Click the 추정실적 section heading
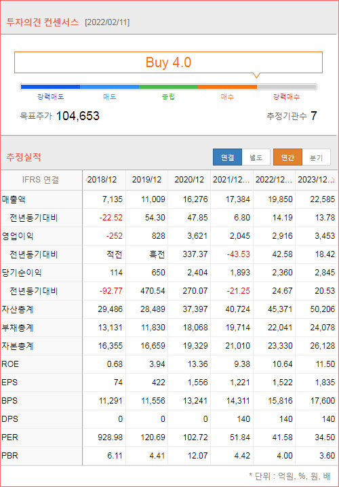 click(x=24, y=157)
